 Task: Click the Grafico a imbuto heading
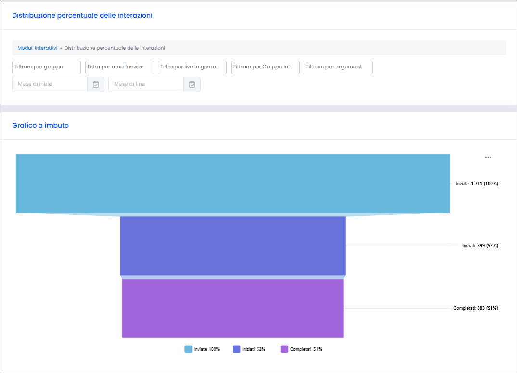40,125
